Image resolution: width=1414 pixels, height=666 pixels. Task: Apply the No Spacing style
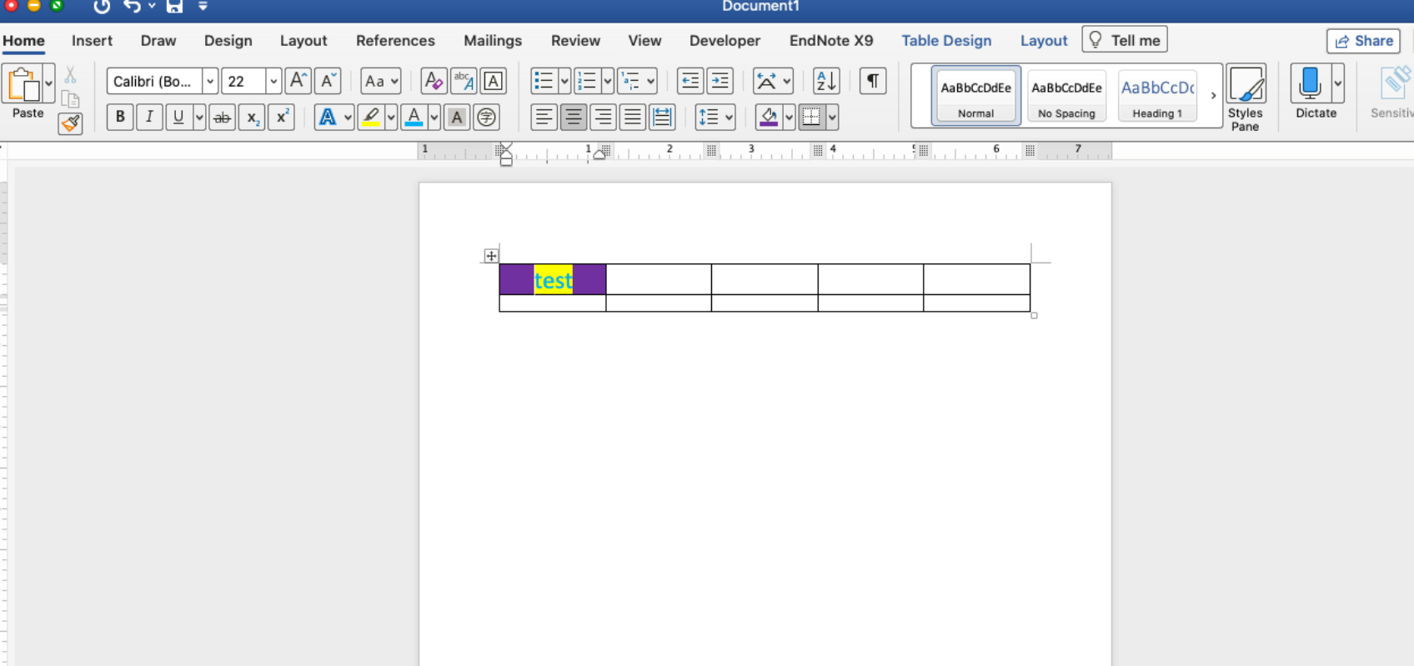pyautogui.click(x=1066, y=96)
